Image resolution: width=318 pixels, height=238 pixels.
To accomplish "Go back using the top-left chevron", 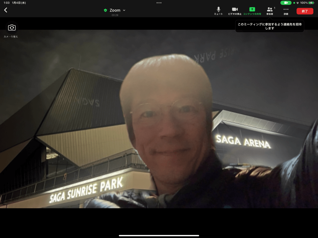I will [6, 10].
